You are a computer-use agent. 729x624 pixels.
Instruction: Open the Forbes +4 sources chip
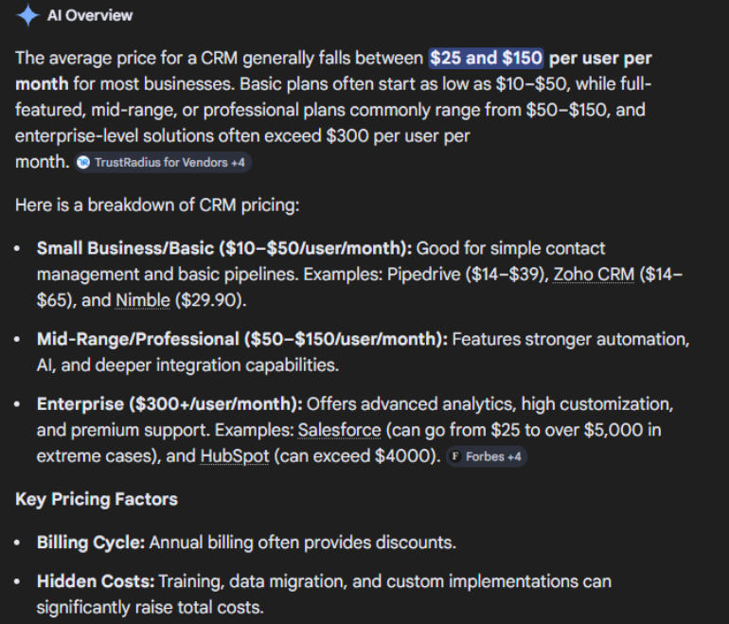[487, 456]
